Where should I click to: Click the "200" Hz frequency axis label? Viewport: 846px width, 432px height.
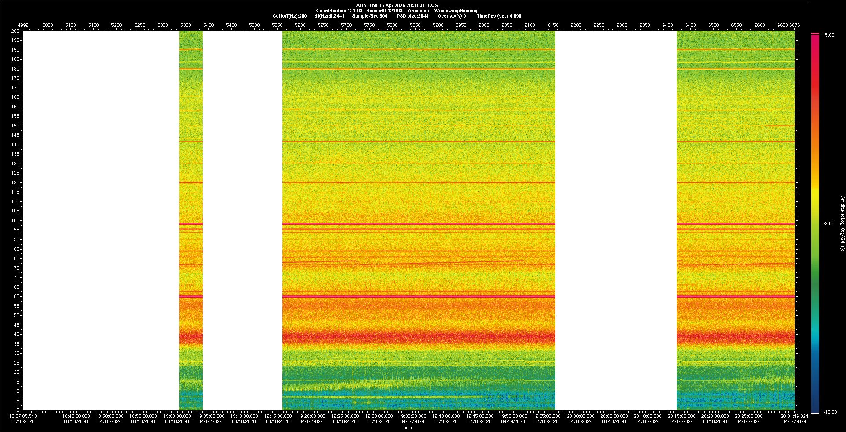(x=15, y=31)
